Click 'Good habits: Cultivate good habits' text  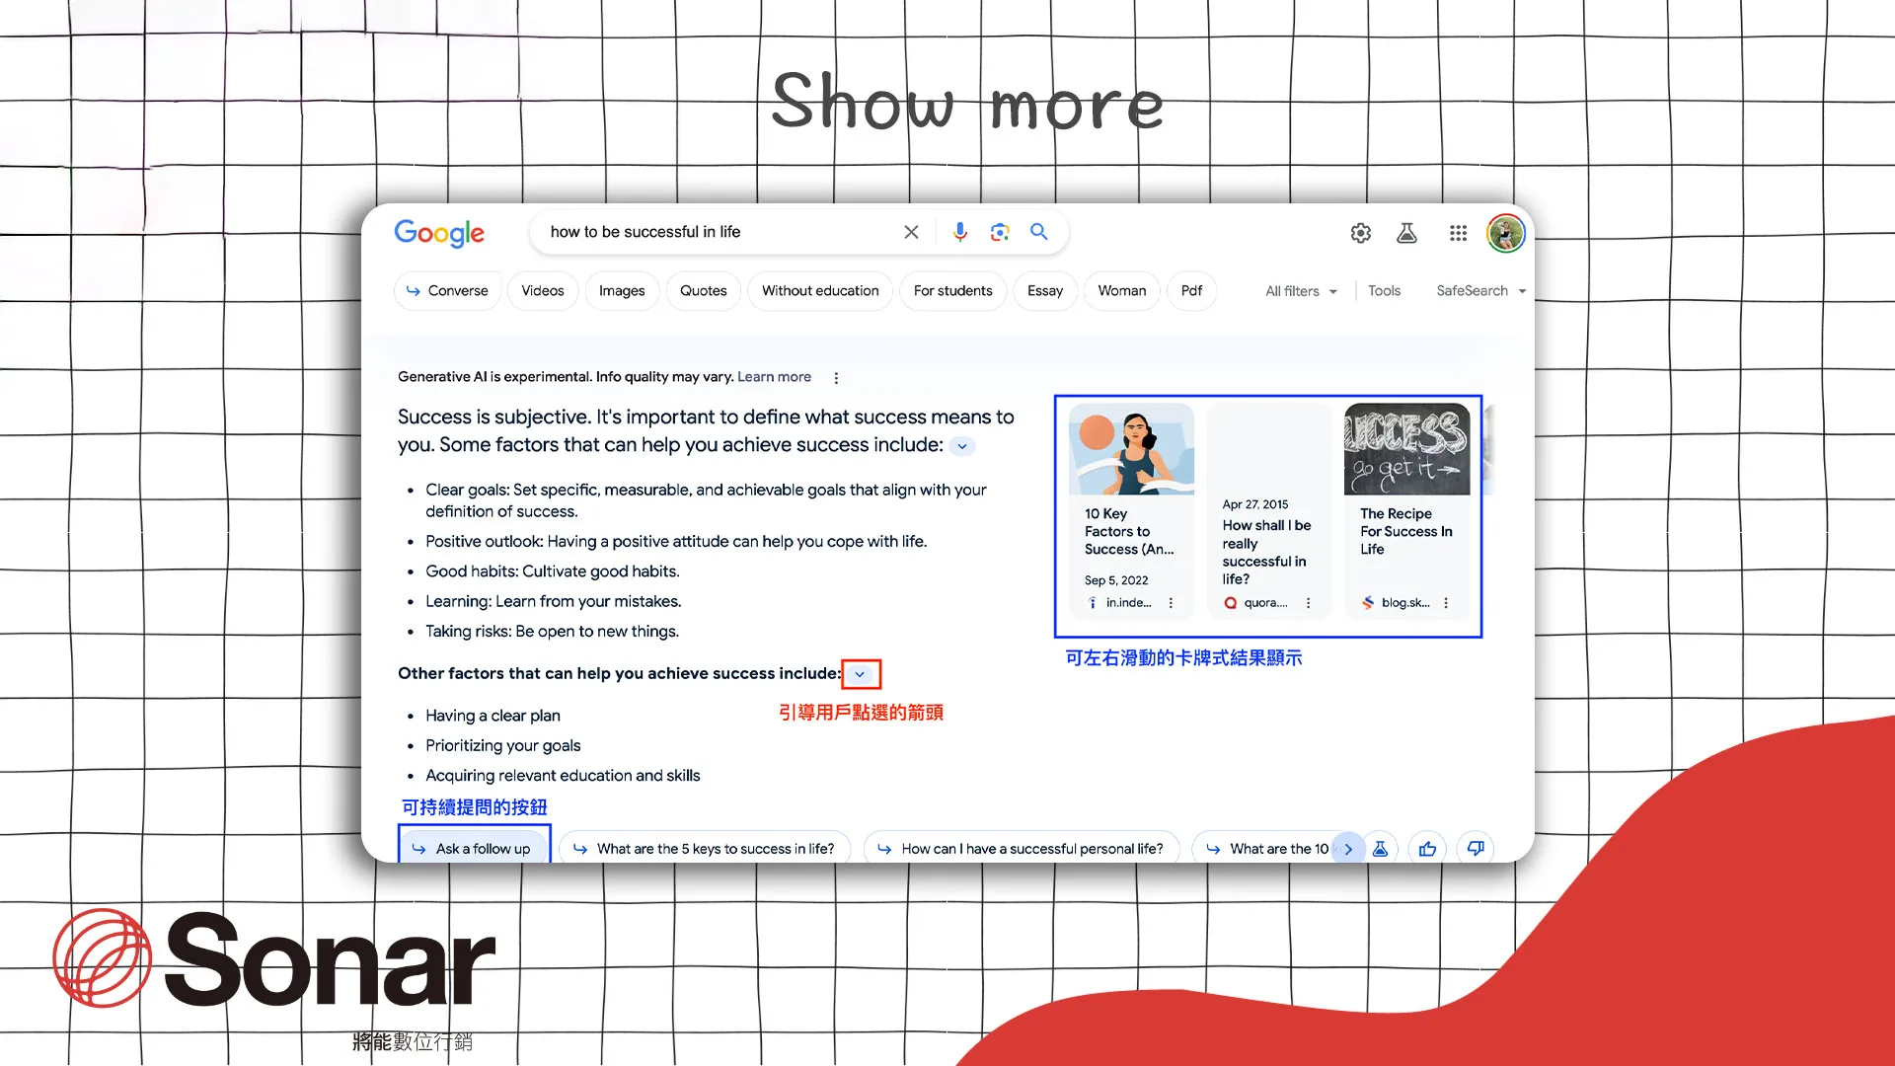tap(553, 571)
